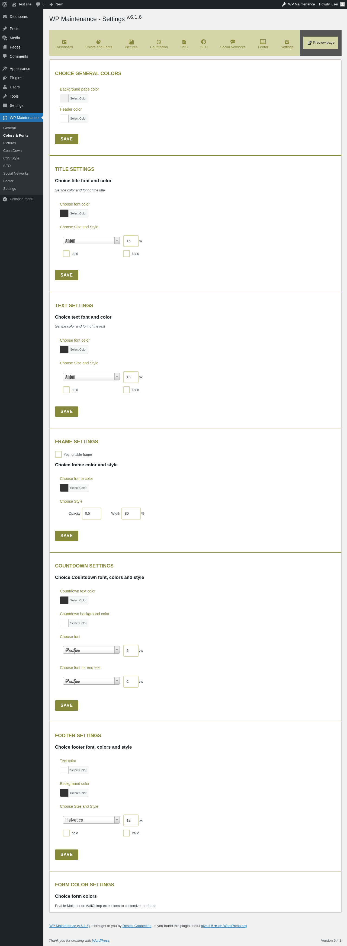Open the Social Networks speech bubble icon

[232, 42]
